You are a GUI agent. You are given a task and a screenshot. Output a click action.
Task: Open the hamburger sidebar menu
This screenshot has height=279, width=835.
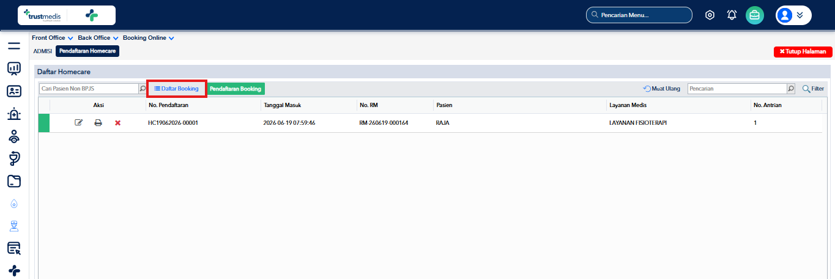14,46
